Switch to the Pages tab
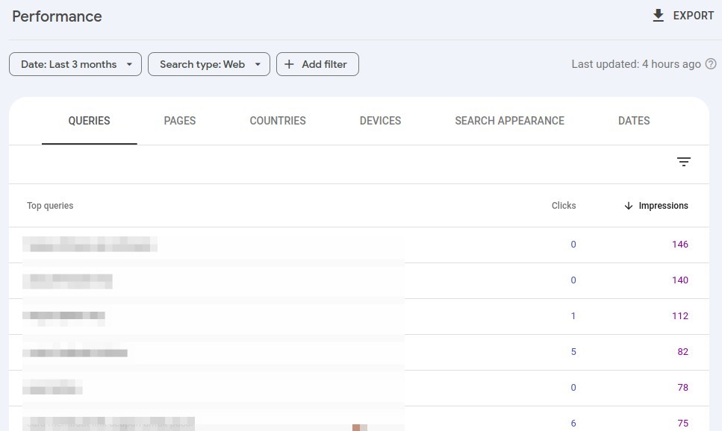The image size is (722, 431). click(179, 121)
